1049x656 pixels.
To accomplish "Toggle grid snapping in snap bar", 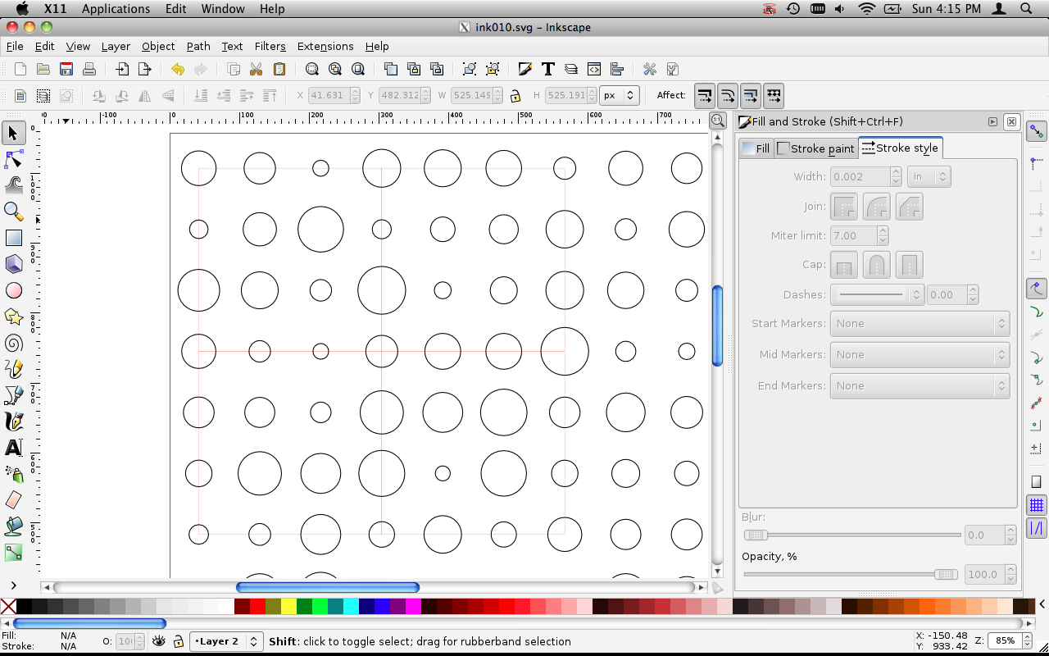I will (x=1037, y=505).
